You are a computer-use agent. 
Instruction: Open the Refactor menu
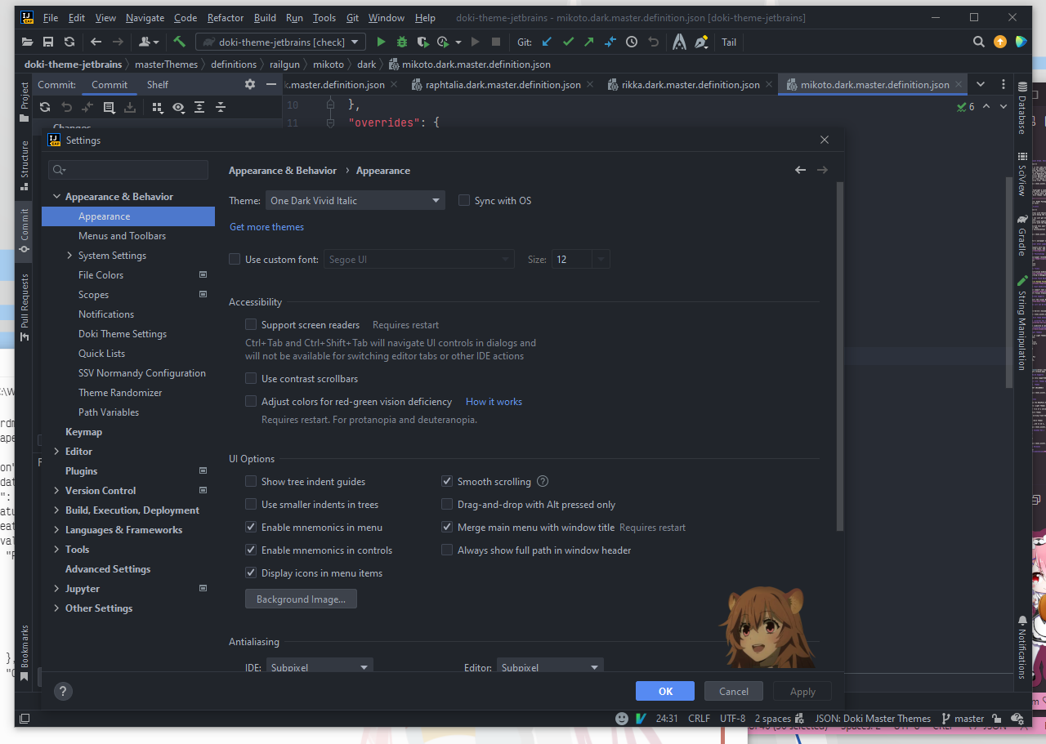(x=225, y=17)
